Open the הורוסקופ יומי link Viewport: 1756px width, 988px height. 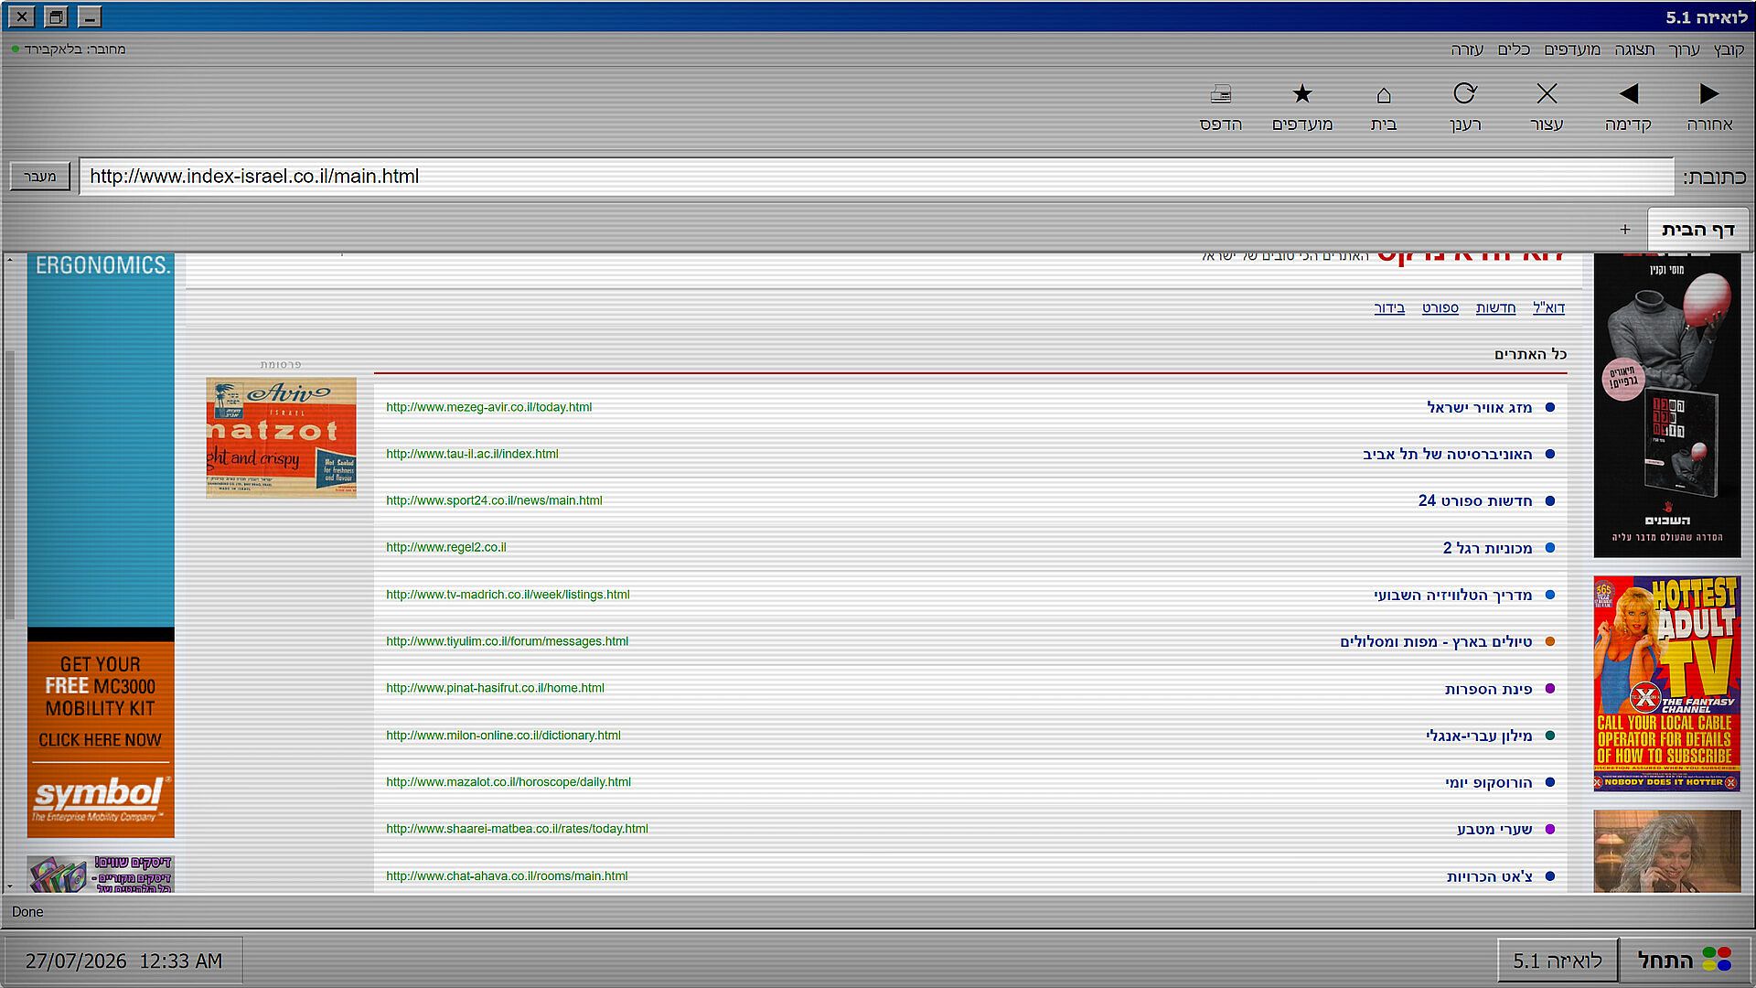click(x=1488, y=782)
